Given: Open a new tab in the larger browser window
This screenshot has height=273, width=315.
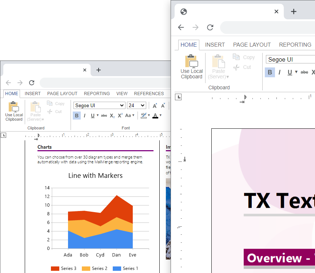Looking at the screenshot, I should click(294, 11).
